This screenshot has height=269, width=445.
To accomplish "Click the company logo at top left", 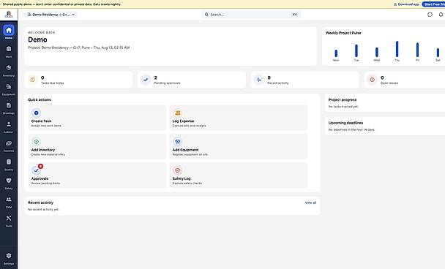I will pyautogui.click(x=9, y=14).
